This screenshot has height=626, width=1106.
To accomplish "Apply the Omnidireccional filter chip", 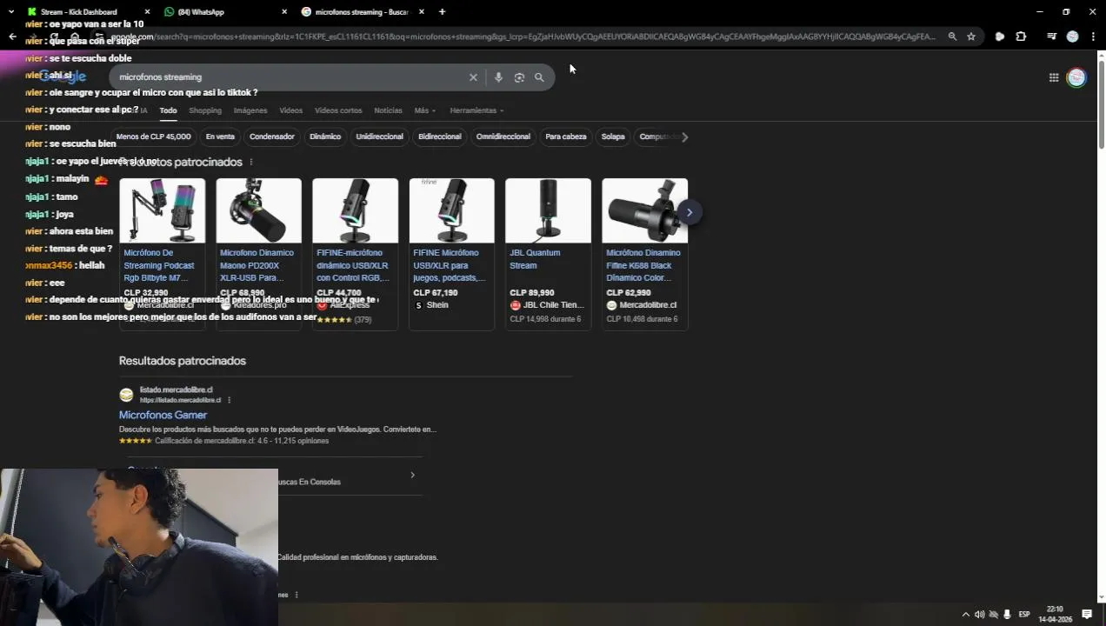I will point(503,137).
